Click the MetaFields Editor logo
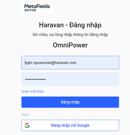Screen dimensions: 130x135 (37, 8)
